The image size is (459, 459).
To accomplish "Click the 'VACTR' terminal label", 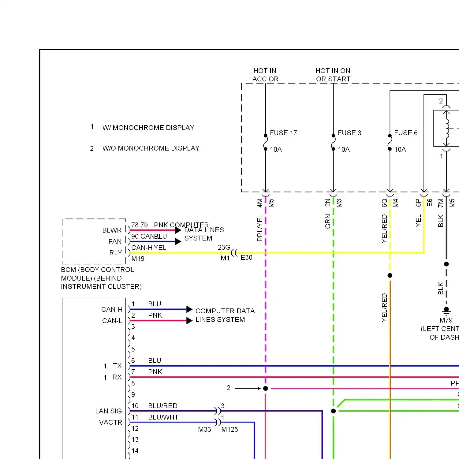I will click(110, 422).
